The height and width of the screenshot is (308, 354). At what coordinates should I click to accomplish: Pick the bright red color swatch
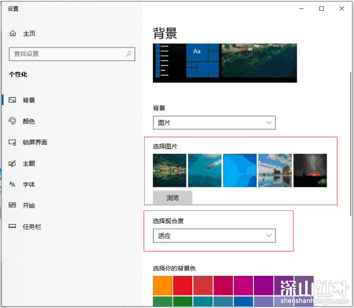(x=183, y=286)
